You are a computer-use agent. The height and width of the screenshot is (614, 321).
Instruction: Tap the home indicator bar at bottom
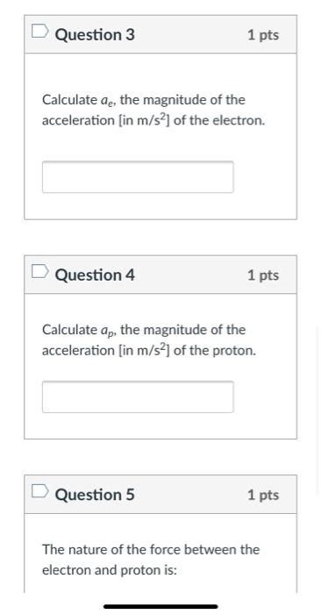click(160, 607)
